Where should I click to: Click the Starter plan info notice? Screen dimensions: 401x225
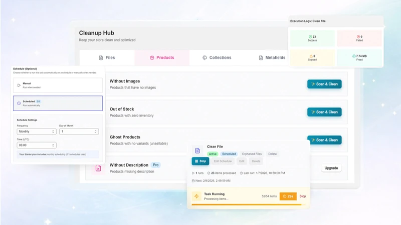pyautogui.click(x=58, y=154)
